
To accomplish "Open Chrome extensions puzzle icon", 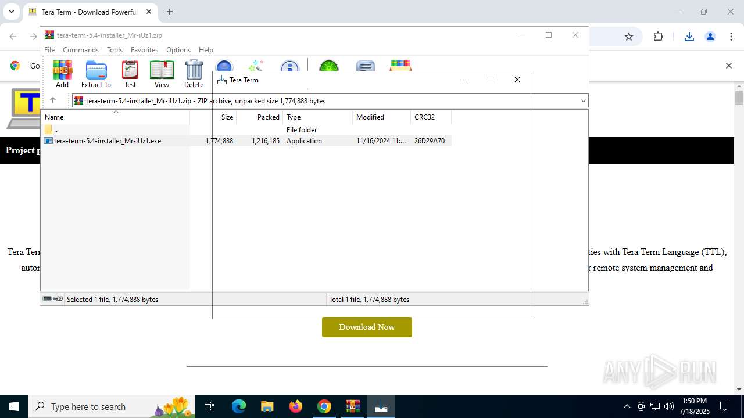I will [x=658, y=37].
